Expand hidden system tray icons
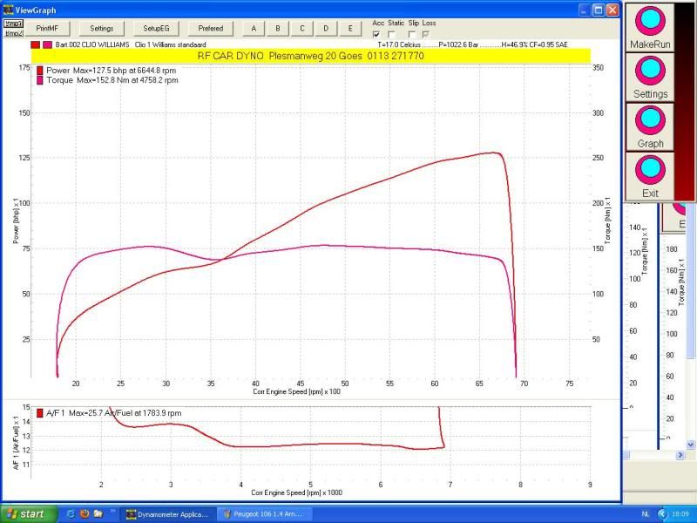 point(662,514)
